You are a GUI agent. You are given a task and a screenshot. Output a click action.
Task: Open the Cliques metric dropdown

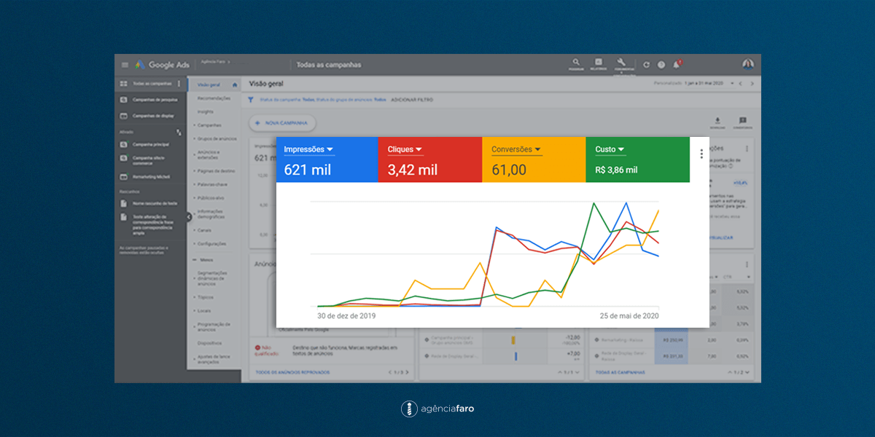click(405, 149)
